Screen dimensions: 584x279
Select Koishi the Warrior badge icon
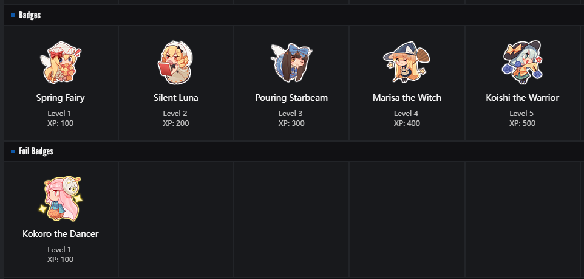point(522,62)
